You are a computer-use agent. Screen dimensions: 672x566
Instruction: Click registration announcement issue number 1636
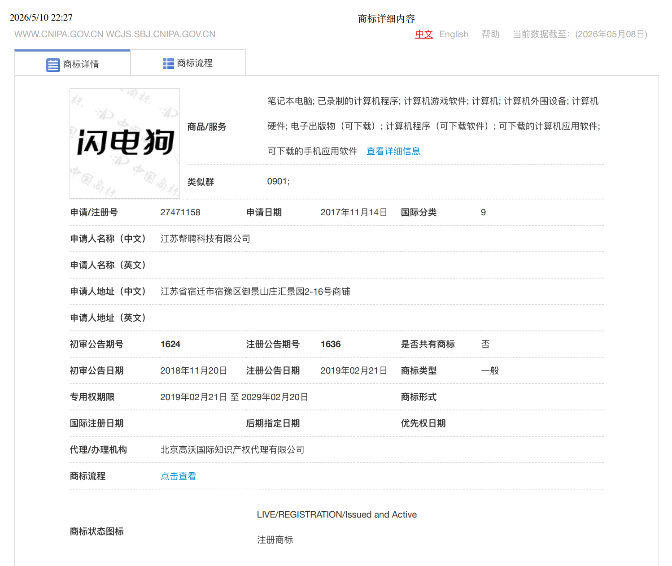pos(331,344)
